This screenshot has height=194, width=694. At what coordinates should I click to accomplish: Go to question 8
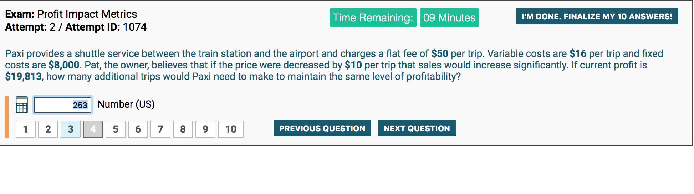(183, 129)
